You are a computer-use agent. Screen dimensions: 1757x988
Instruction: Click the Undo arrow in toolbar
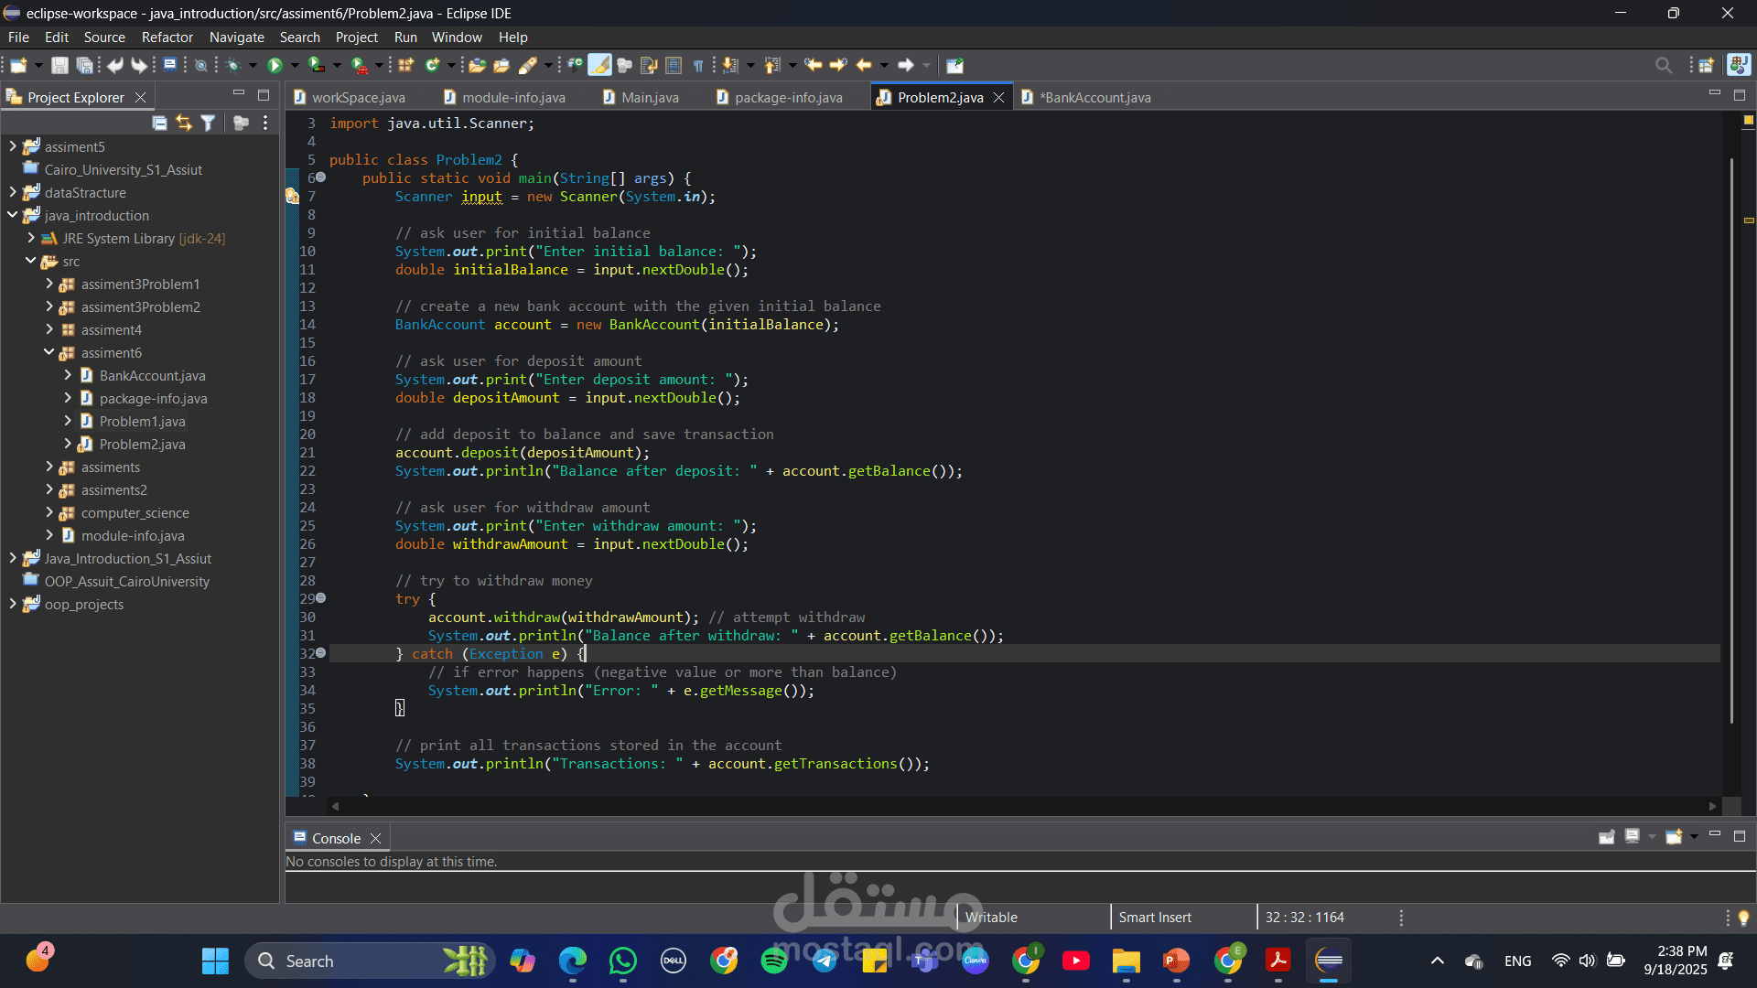(114, 65)
